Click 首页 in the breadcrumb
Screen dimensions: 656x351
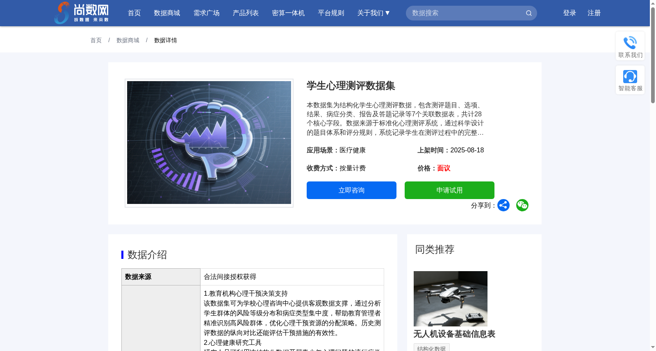[96, 40]
